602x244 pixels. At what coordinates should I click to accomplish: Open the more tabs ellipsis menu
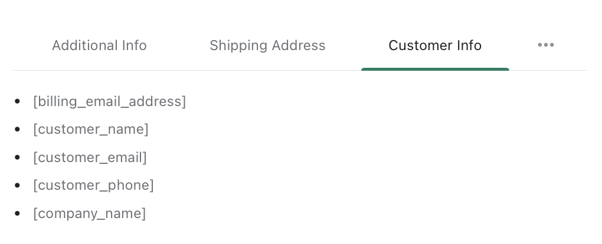(545, 45)
